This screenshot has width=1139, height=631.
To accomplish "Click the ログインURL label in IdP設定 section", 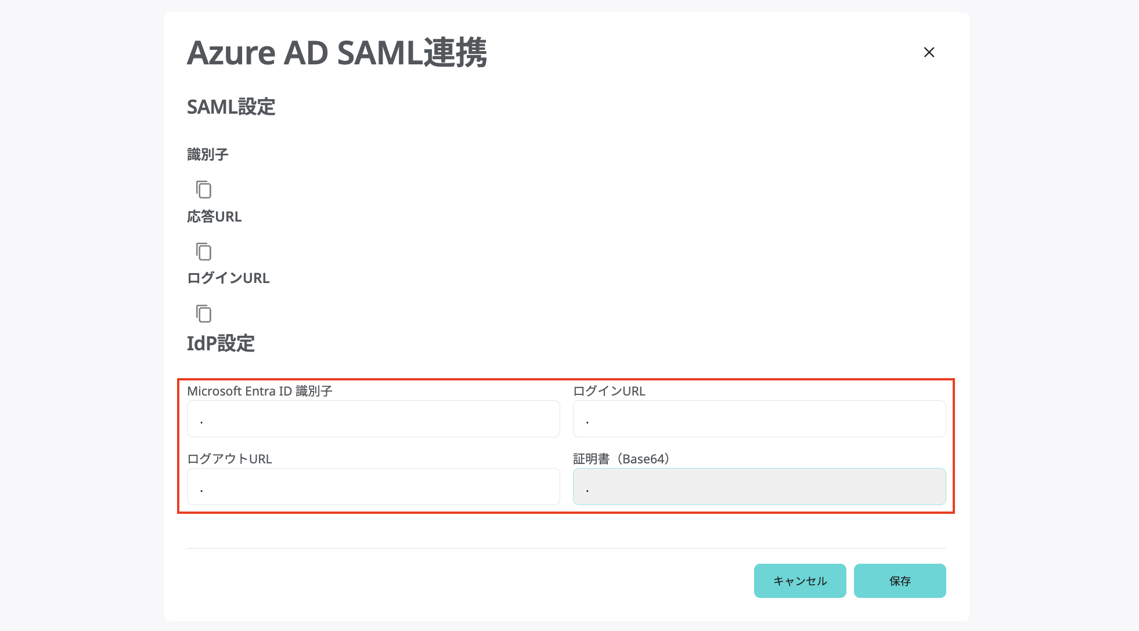I will tap(609, 391).
